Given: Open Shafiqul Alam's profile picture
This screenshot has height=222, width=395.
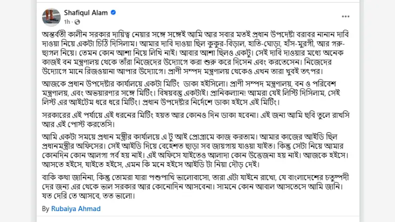Looking at the screenshot, I should click(51, 17).
